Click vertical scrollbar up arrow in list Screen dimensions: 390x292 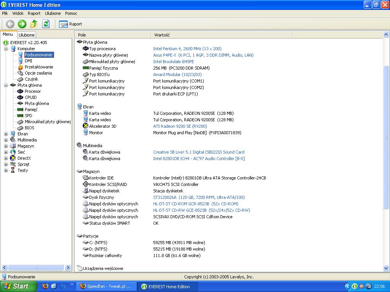tap(386, 35)
